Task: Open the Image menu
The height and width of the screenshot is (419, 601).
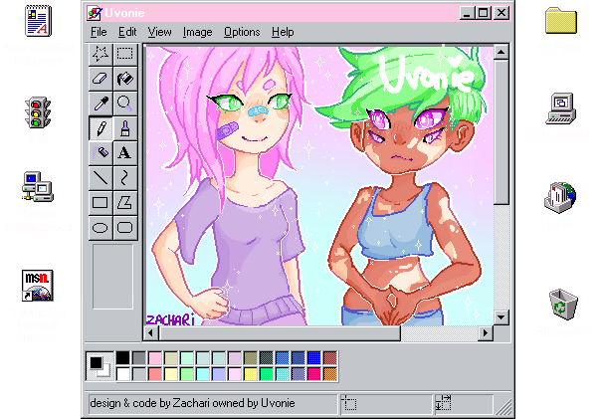Action: (197, 32)
